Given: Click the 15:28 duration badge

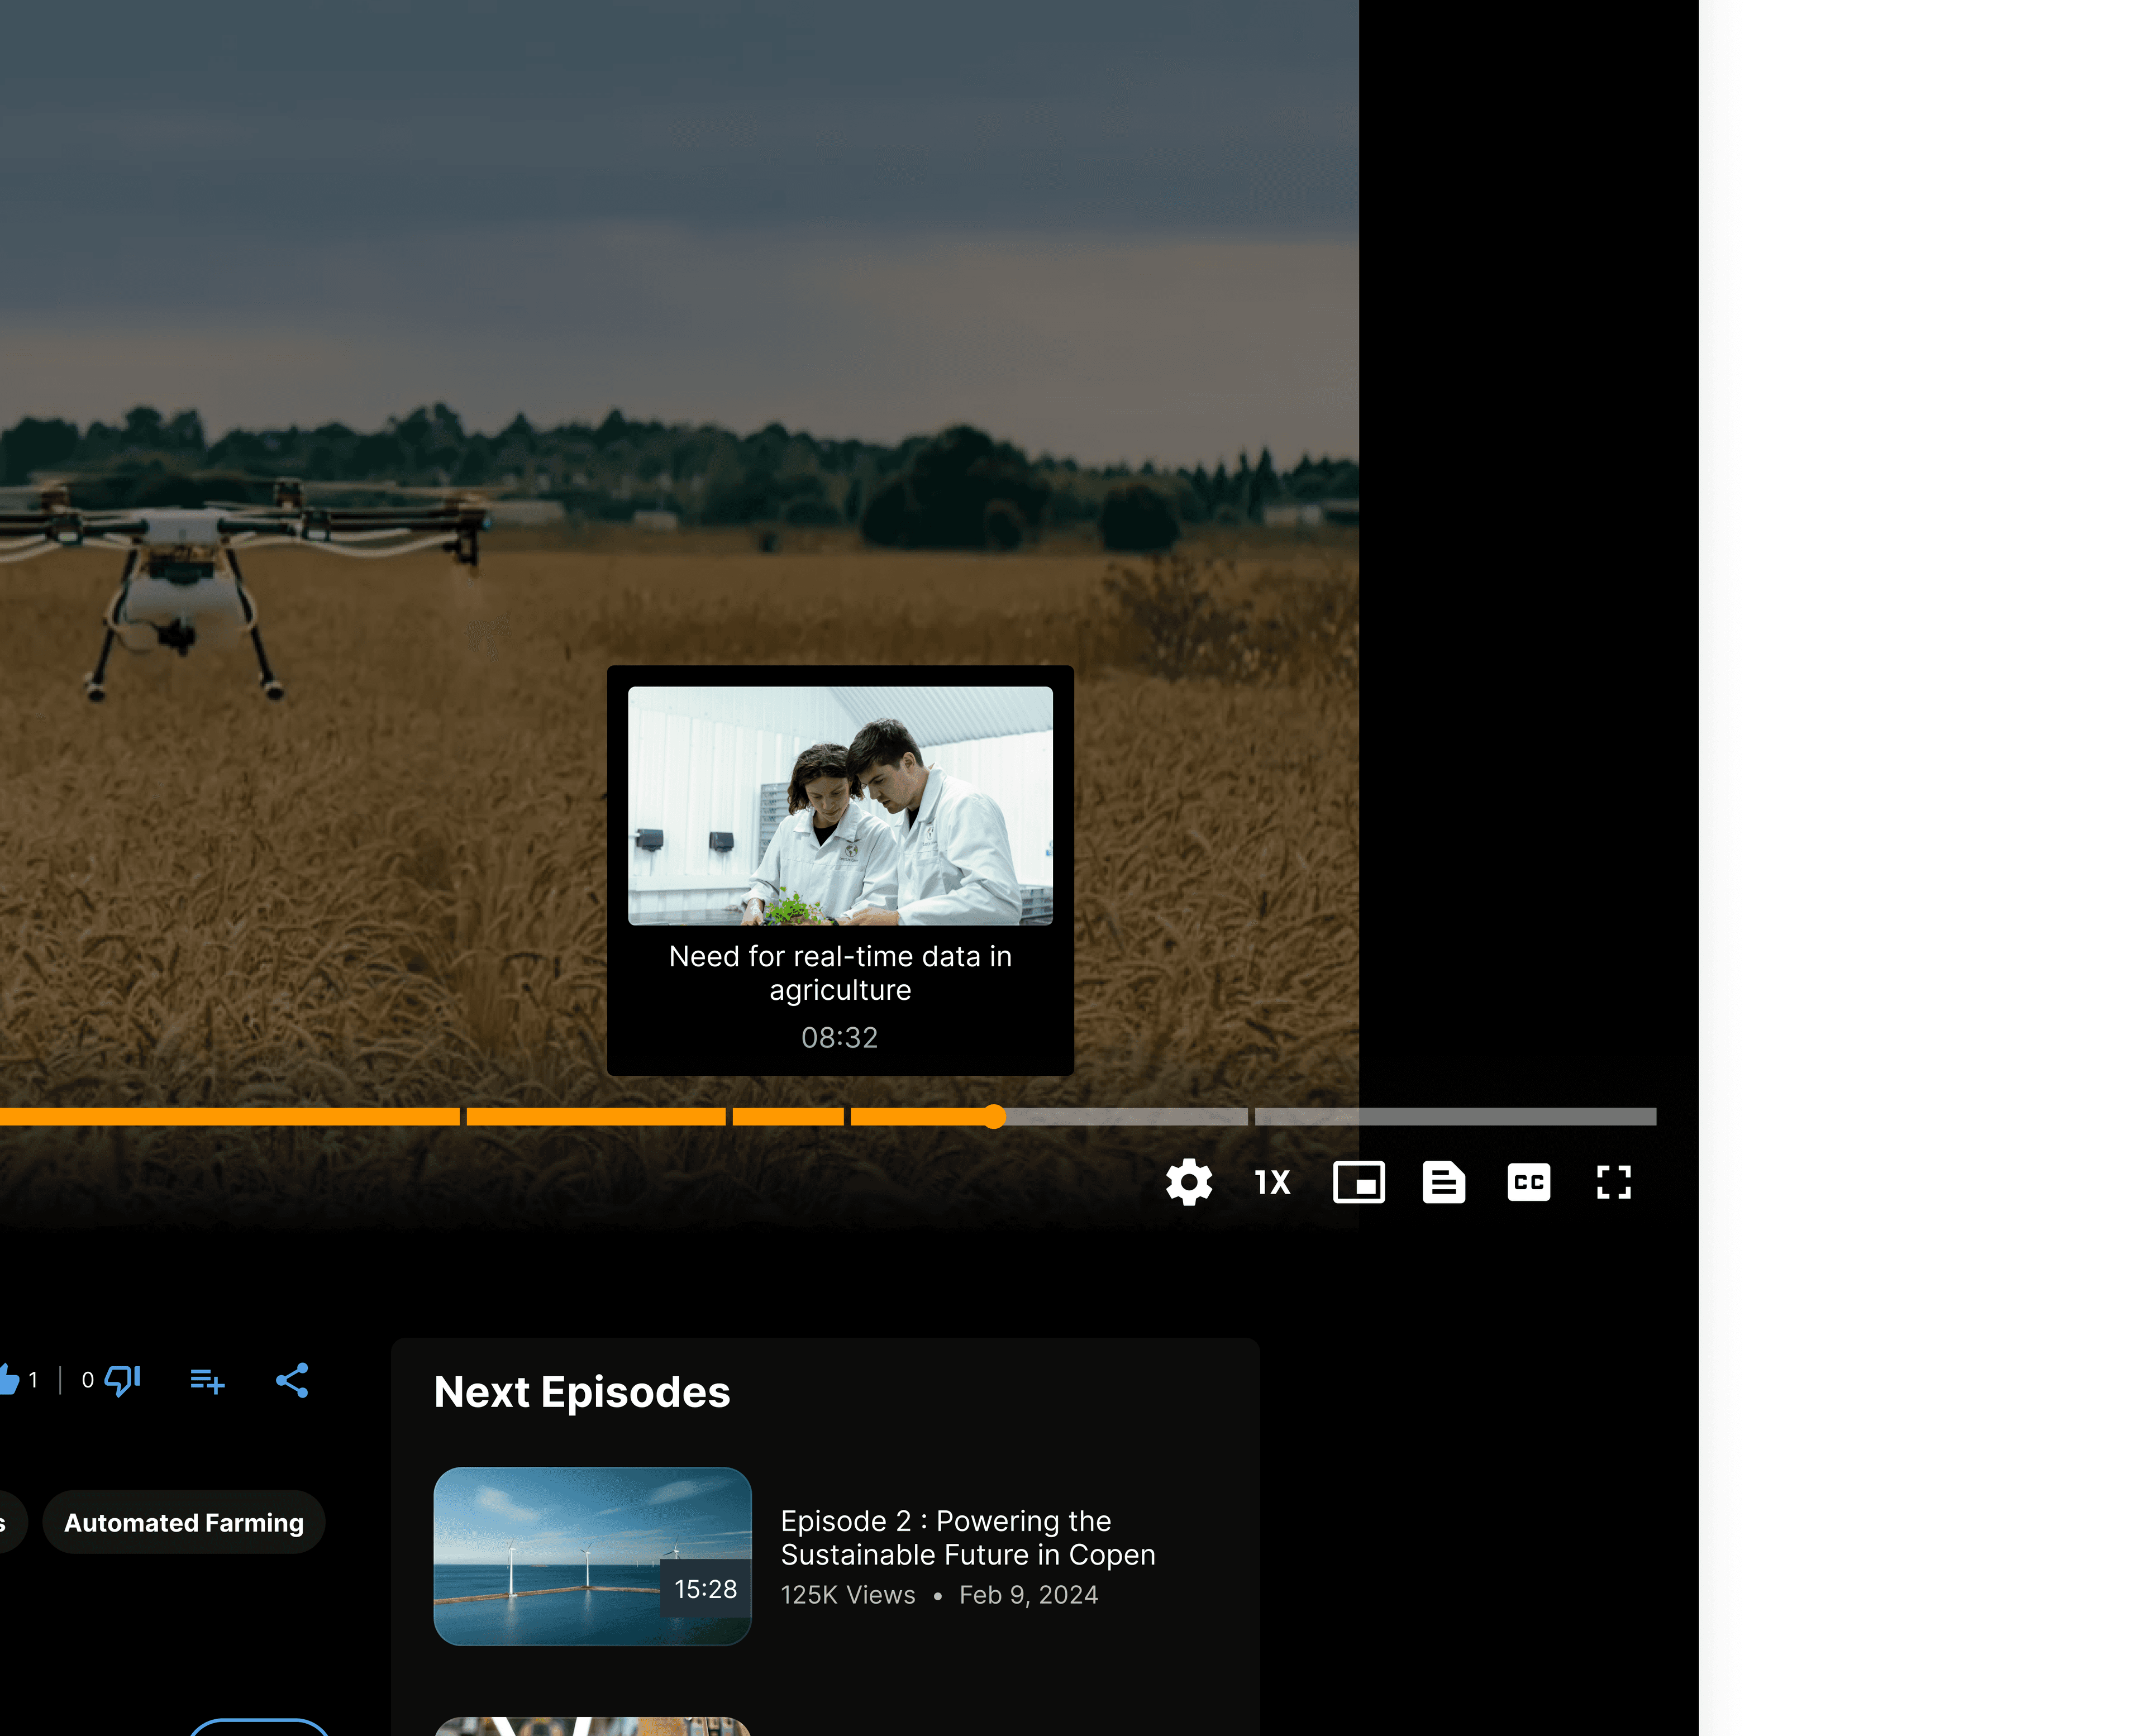Looking at the screenshot, I should 706,1589.
